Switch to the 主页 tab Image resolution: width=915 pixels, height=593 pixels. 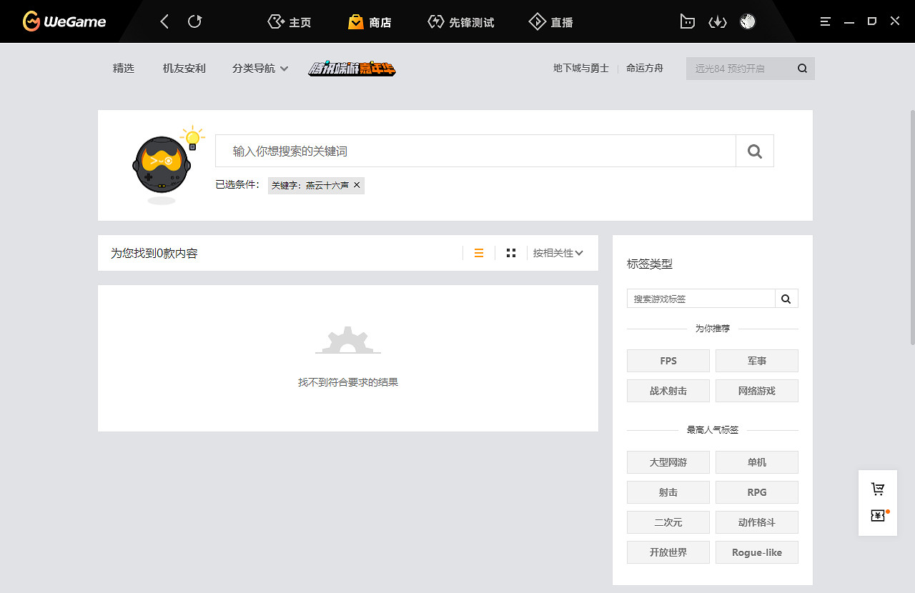tap(289, 21)
